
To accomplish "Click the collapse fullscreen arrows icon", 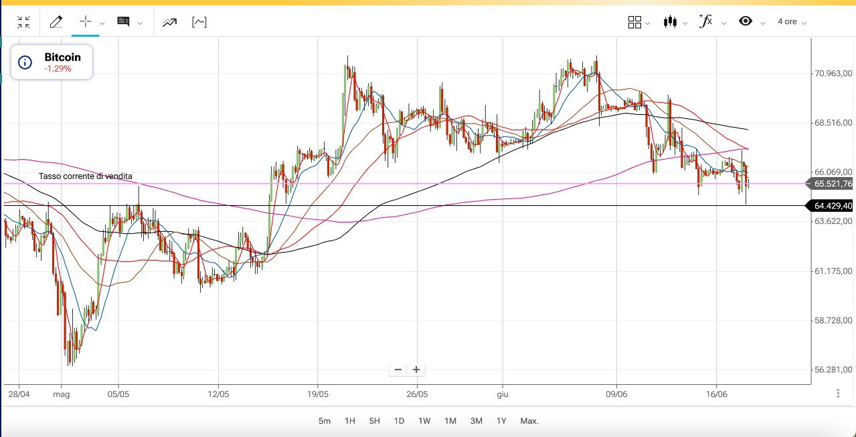I will pos(24,22).
